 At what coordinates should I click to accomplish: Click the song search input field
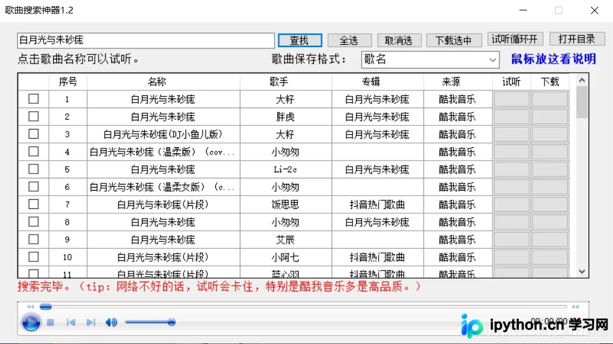point(146,40)
